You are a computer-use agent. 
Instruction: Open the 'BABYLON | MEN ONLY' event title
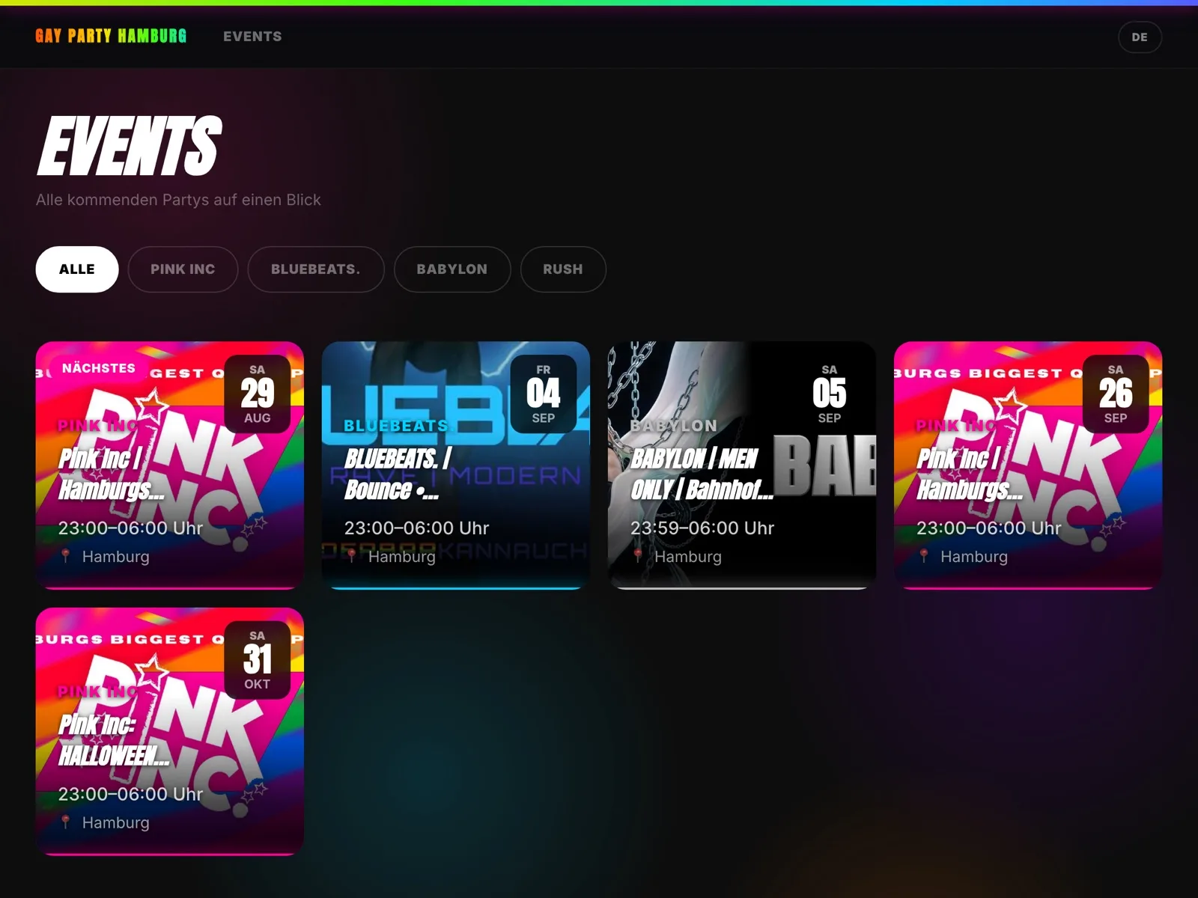[702, 474]
